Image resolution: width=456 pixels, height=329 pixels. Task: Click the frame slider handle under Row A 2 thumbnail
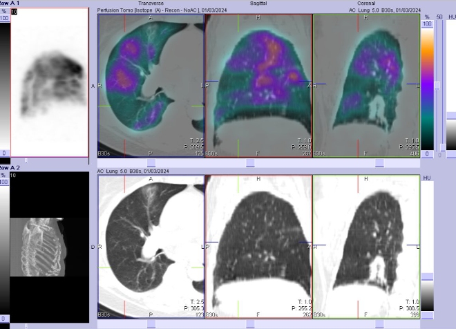(26, 326)
